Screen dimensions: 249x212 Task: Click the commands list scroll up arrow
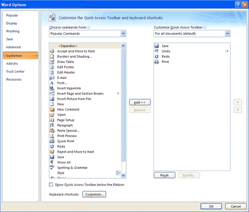[123, 46]
